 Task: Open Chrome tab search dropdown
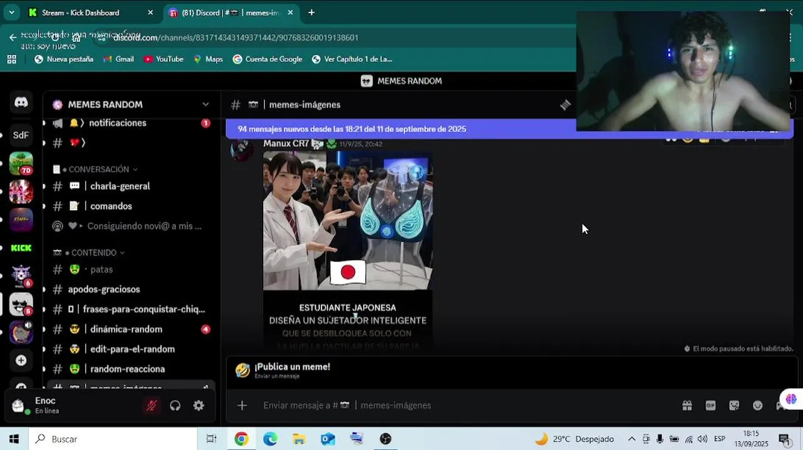(x=11, y=12)
